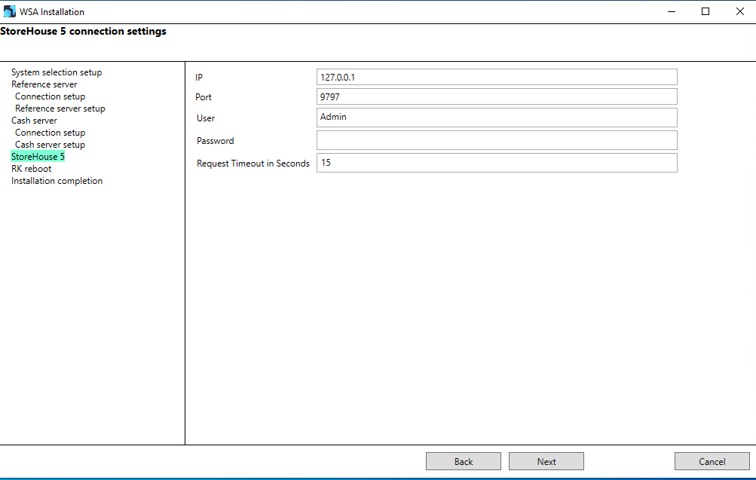Open Connection setup under Cash server

click(x=51, y=133)
